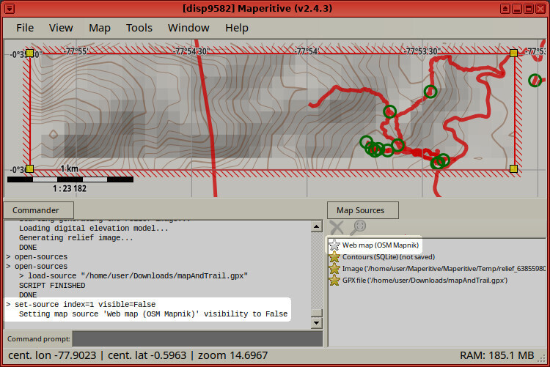
Task: Click green waypoint circle outside bounds at right
Action: 535,81
